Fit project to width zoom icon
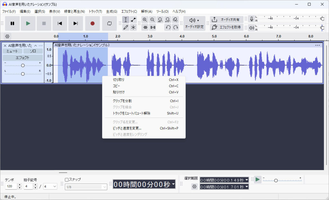The image size is (329, 200). click(x=167, y=20)
